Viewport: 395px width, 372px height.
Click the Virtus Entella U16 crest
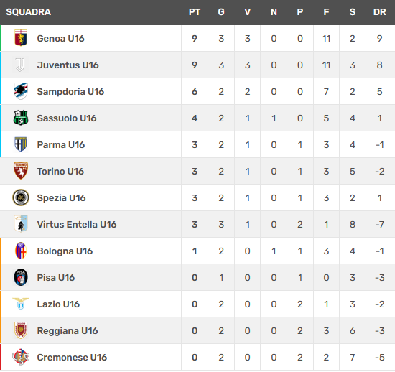(21, 224)
